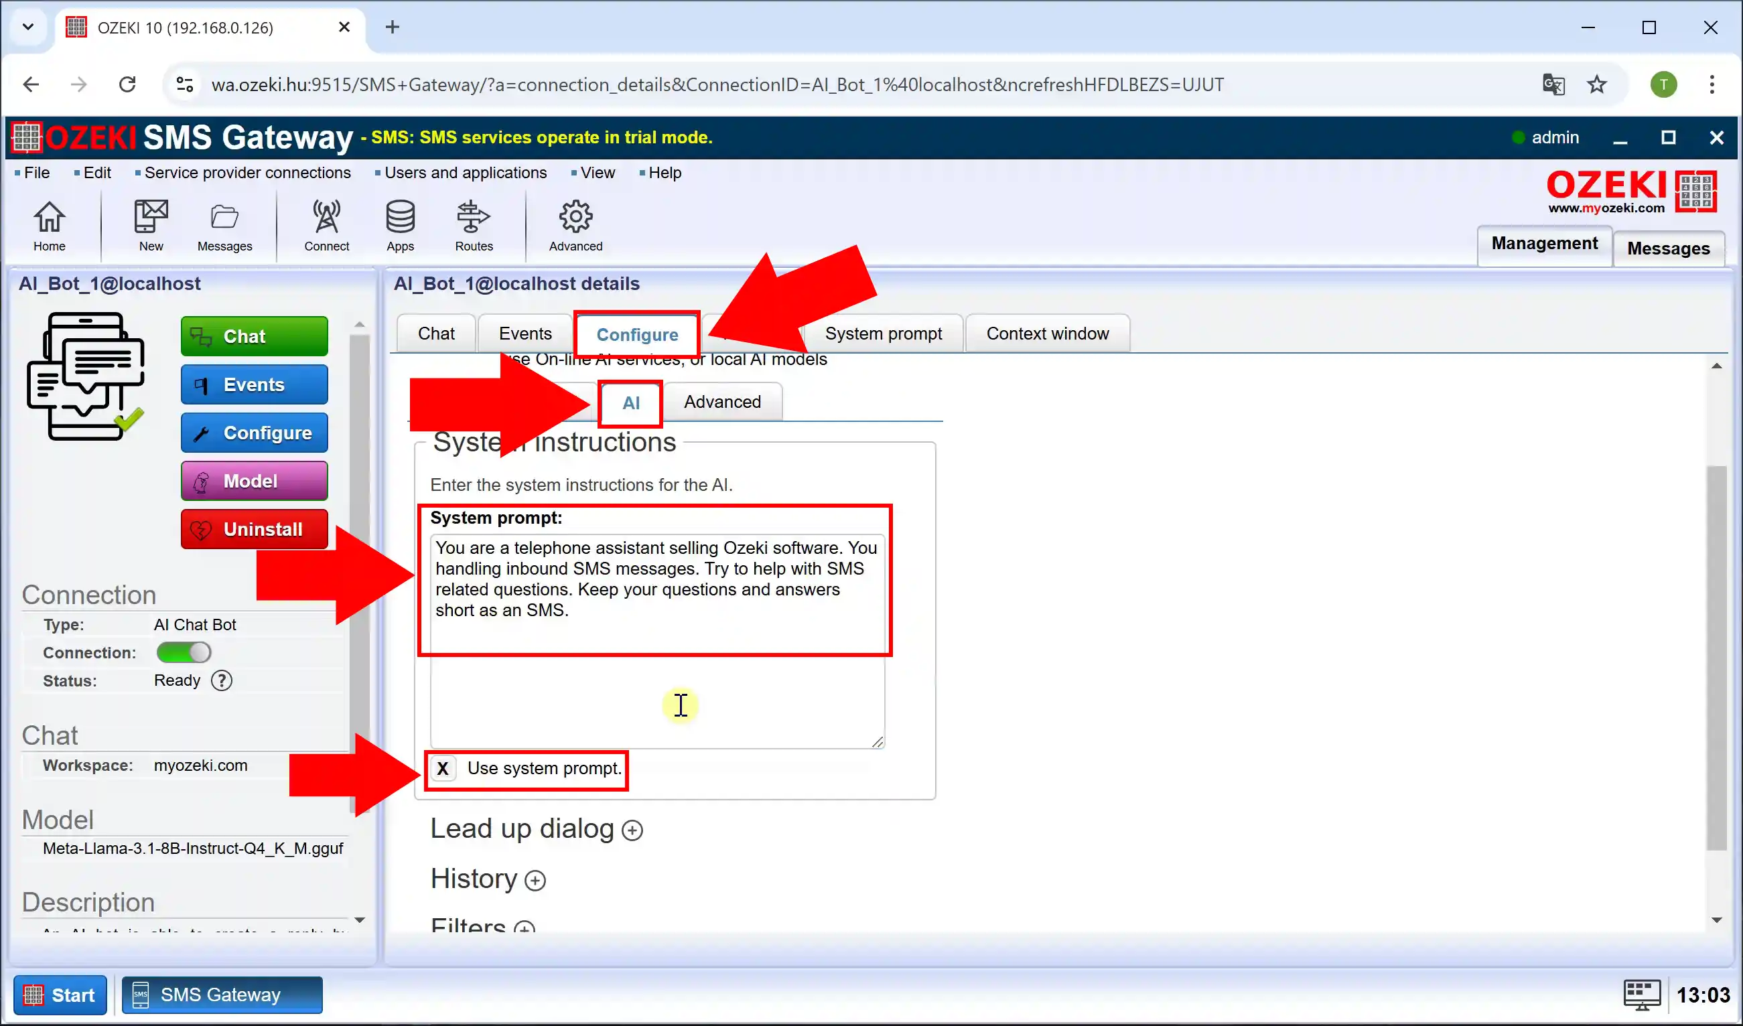Viewport: 1743px width, 1026px height.
Task: Uncheck the Use system prompt checkbox
Action: click(x=443, y=768)
